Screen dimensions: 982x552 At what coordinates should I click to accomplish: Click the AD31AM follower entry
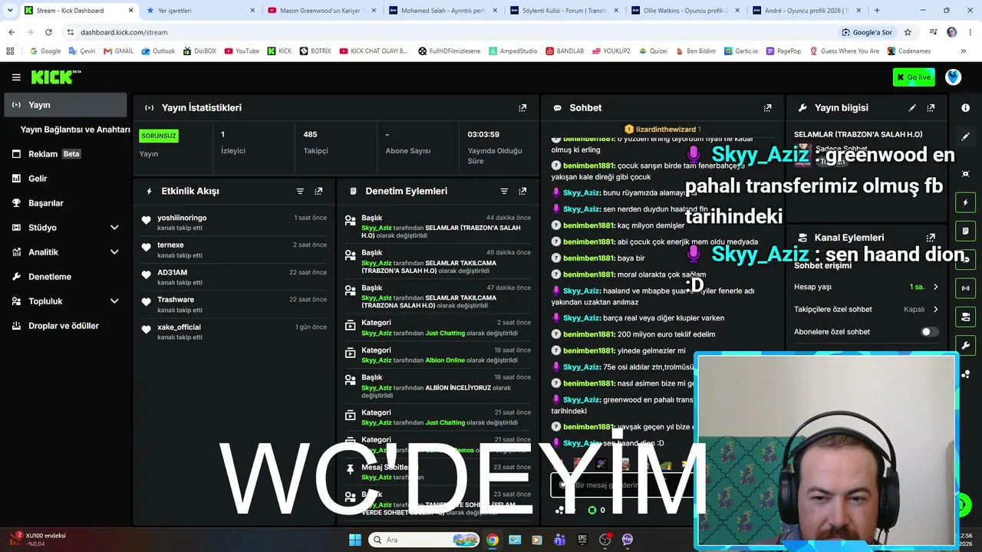[x=235, y=277]
